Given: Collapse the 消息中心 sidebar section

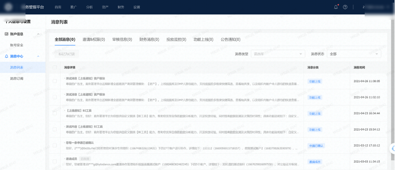Looking at the screenshot, I should click(x=38, y=56).
